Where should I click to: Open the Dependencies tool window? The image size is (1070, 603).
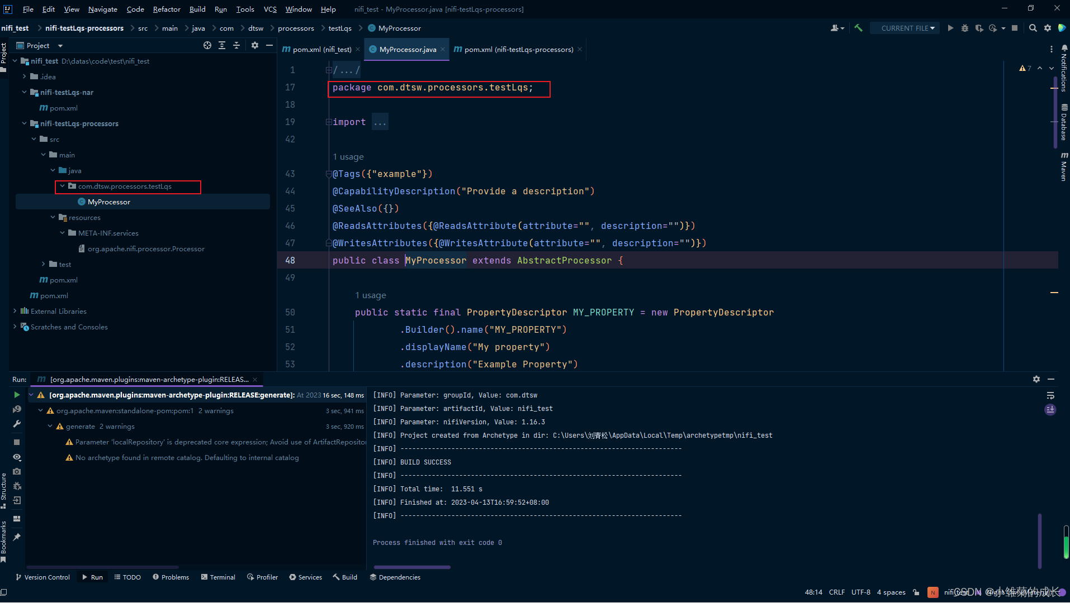(x=395, y=577)
